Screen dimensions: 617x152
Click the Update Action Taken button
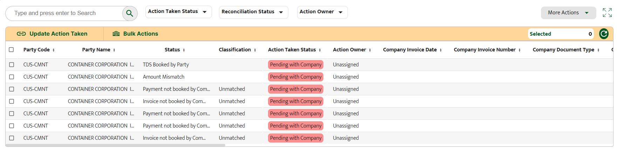(x=52, y=34)
